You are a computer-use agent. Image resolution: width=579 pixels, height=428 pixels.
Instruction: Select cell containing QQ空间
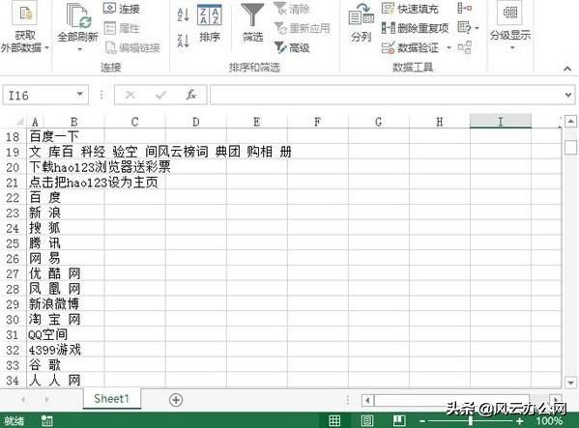pos(36,334)
